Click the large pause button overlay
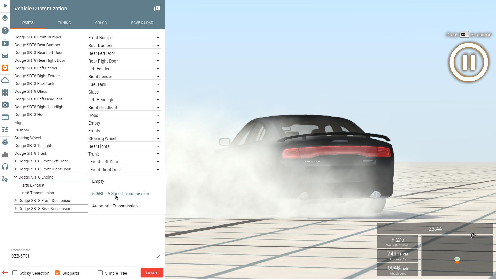This screenshot has width=496, height=279. point(469,62)
